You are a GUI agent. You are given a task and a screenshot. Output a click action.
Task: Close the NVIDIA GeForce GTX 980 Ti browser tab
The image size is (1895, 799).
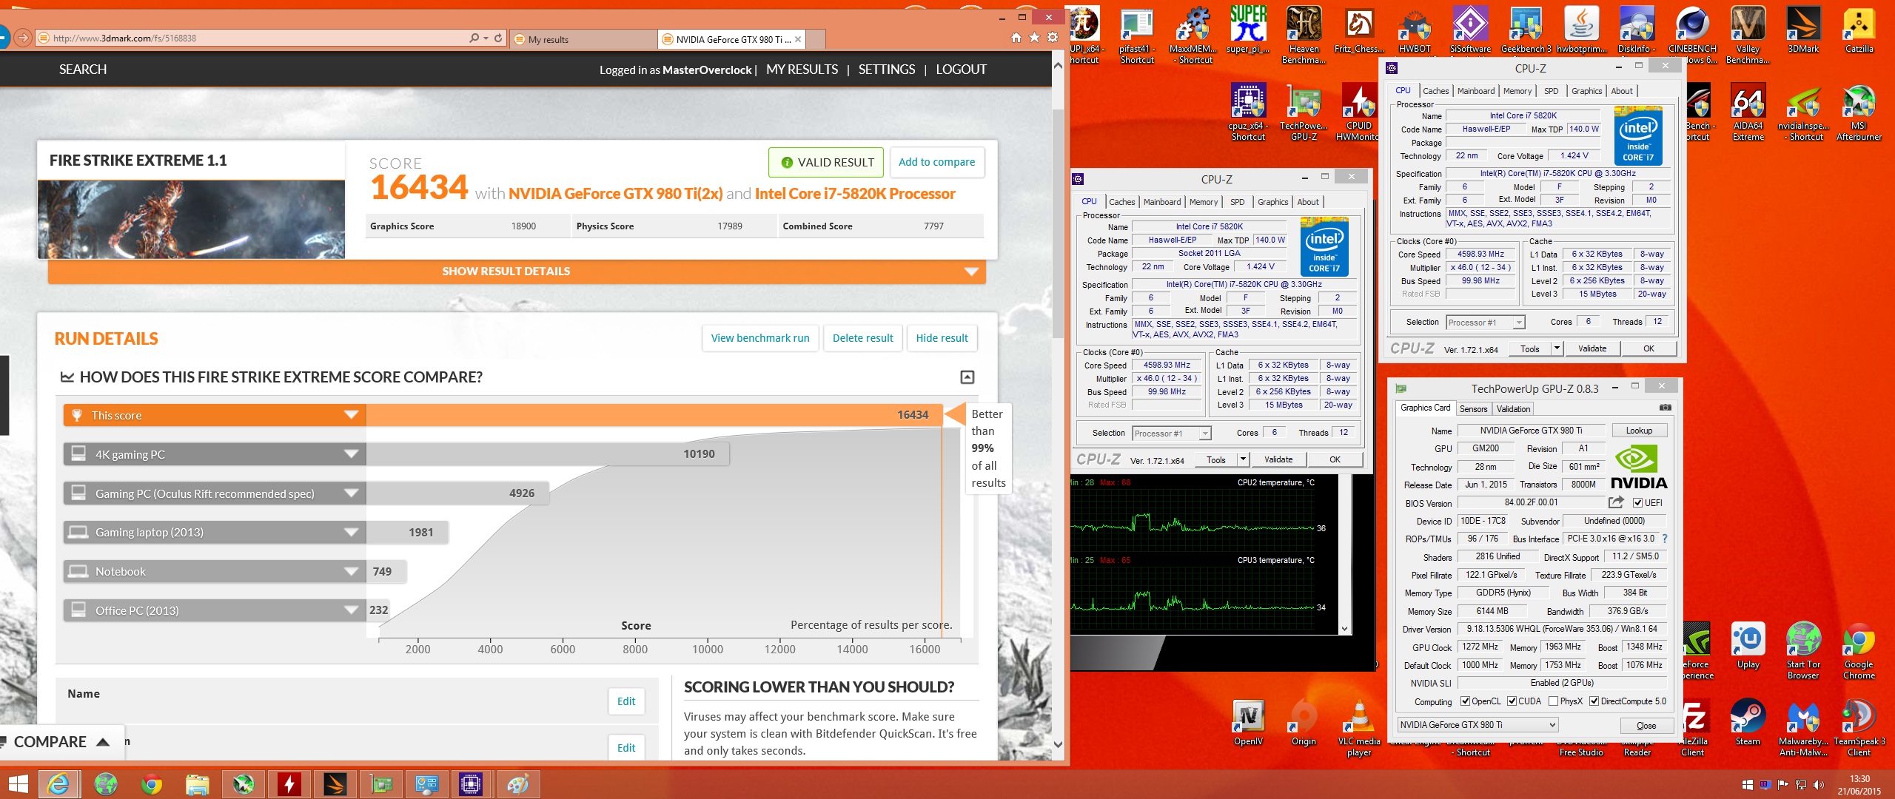point(798,40)
